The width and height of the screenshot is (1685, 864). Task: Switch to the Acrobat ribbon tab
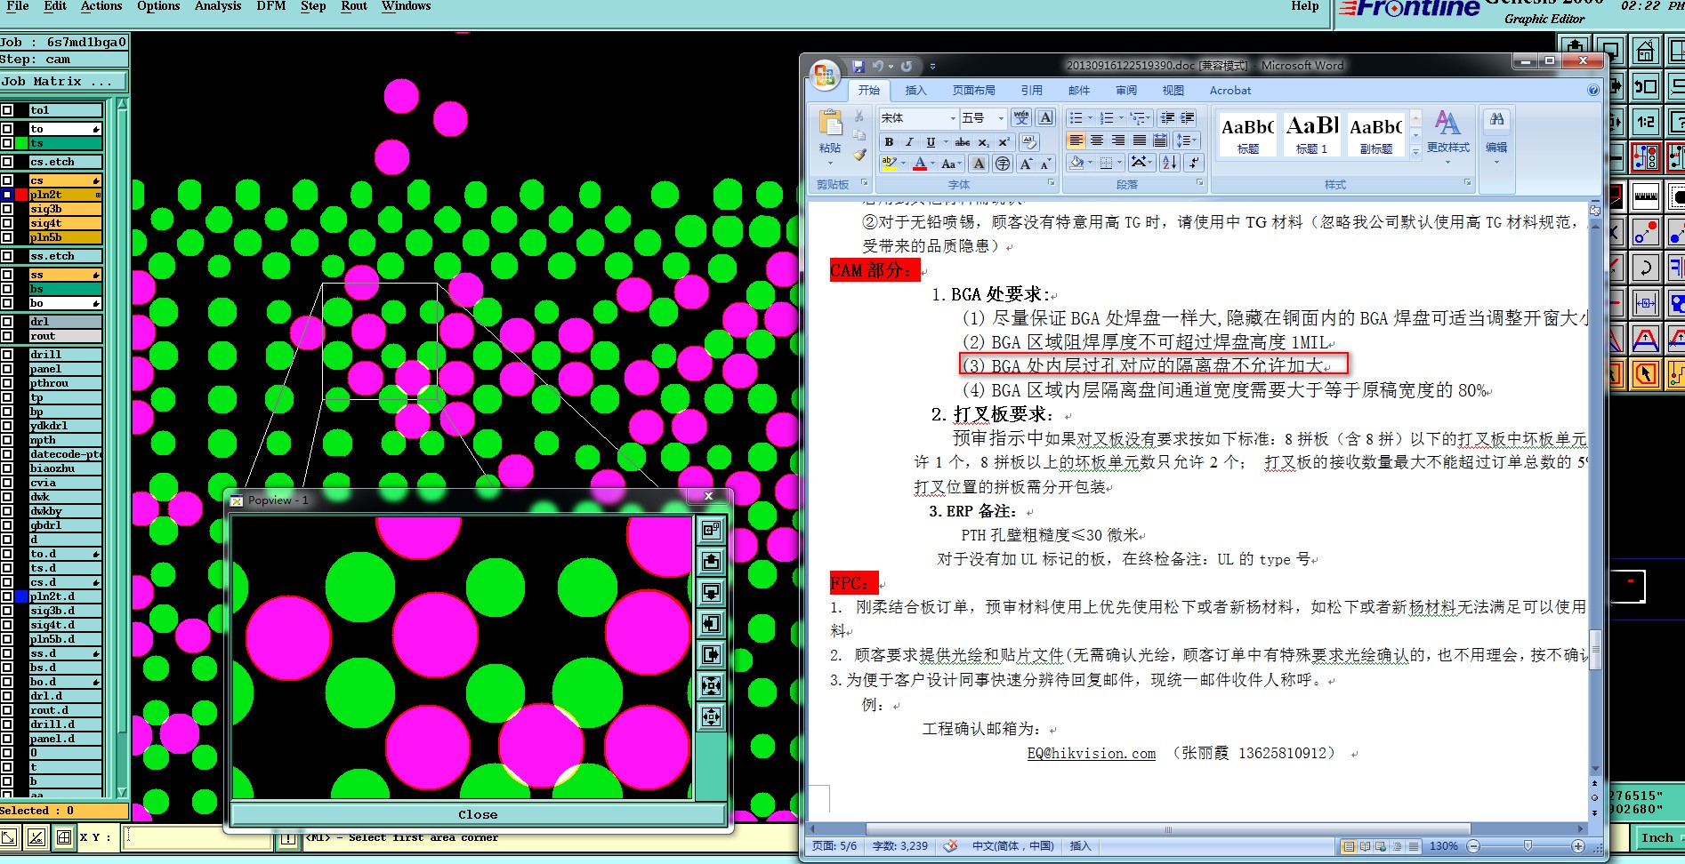pyautogui.click(x=1230, y=90)
